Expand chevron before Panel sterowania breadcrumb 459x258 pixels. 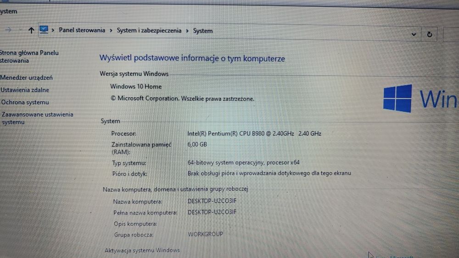pos(53,30)
